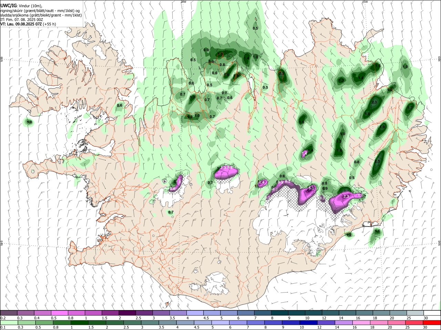The height and width of the screenshot is (330, 441).
Task: Click the '30' label under the red rain swatch
Action: pyautogui.click(x=426, y=328)
